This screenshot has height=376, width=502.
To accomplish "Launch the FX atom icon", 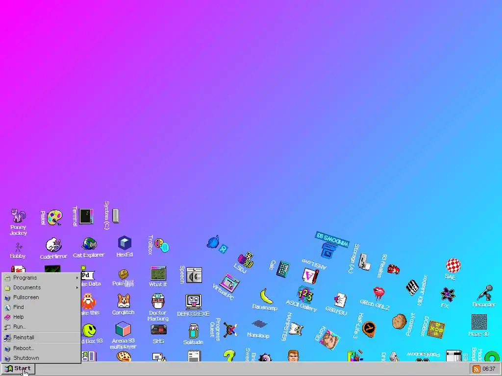I will 448,295.
